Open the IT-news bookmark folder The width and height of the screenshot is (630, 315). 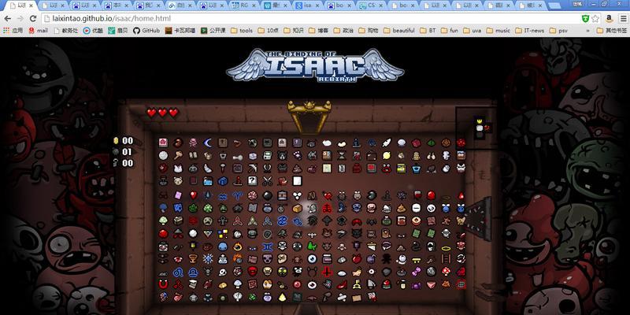pyautogui.click(x=529, y=31)
